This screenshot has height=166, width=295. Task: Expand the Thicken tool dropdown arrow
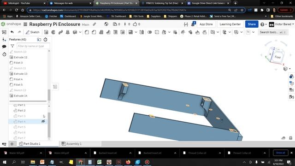80,32
